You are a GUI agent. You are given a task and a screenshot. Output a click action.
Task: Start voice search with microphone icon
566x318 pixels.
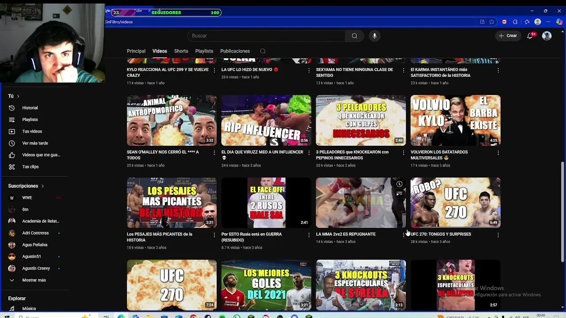point(375,36)
